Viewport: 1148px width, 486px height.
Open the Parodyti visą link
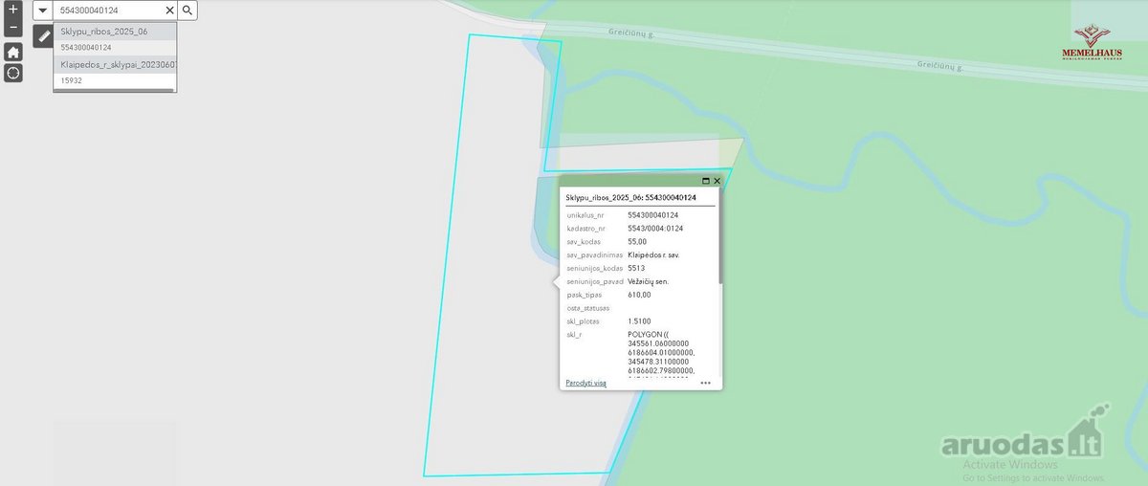pos(585,383)
